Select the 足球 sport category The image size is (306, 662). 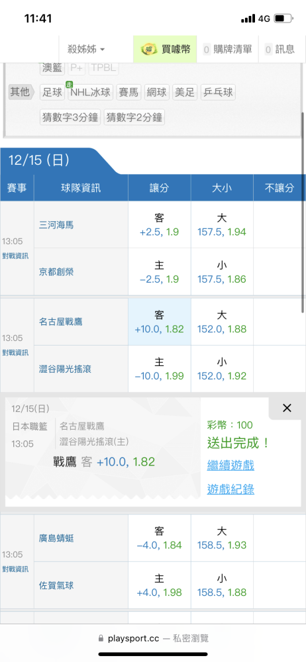click(52, 93)
